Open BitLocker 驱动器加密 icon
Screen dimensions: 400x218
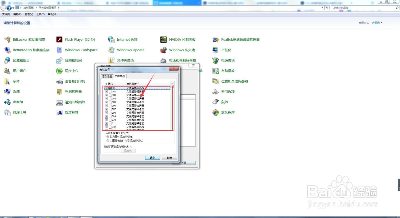pyautogui.click(x=7, y=39)
